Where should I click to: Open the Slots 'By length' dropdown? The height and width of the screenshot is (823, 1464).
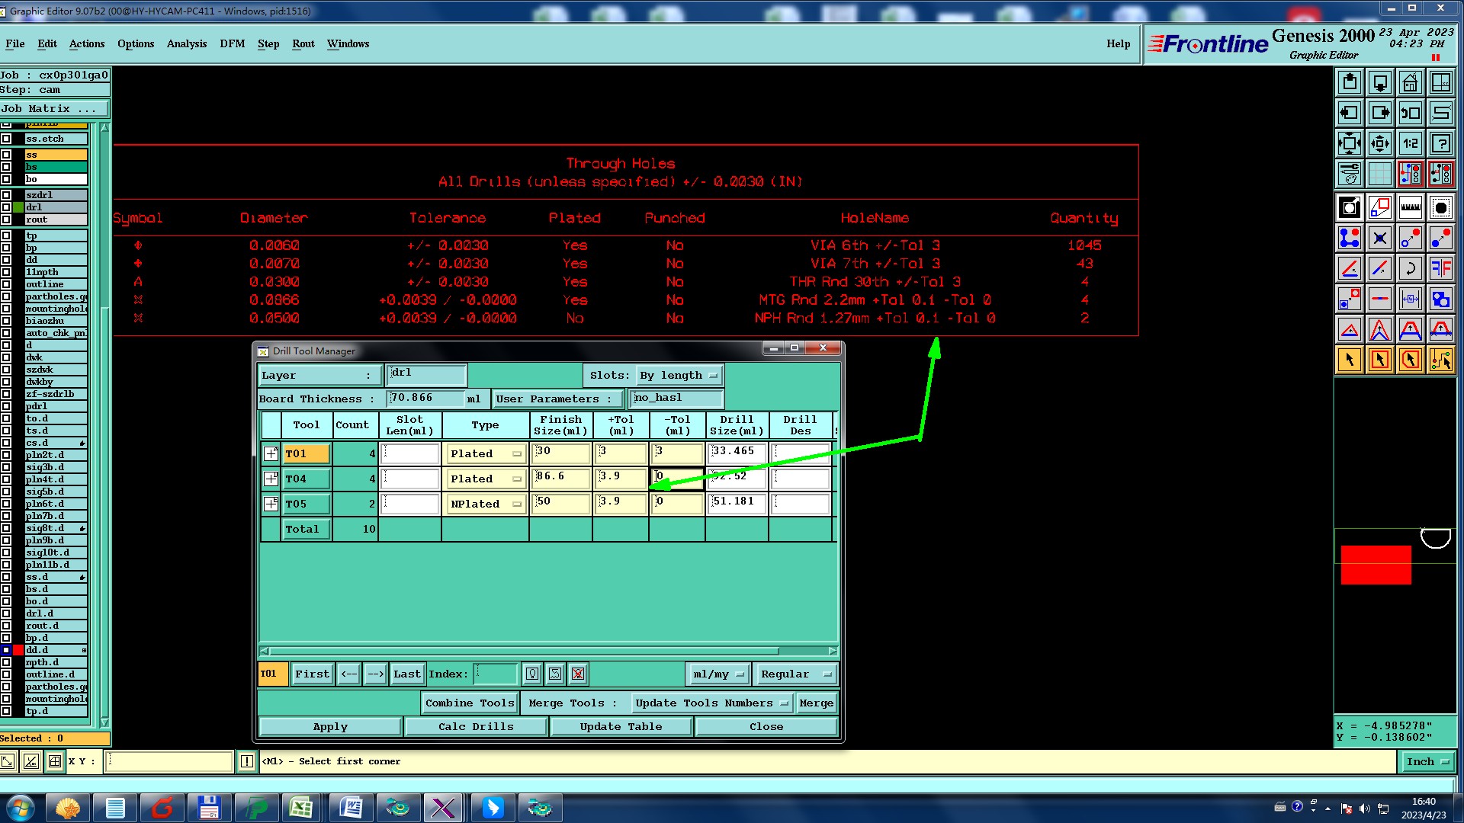pos(679,376)
